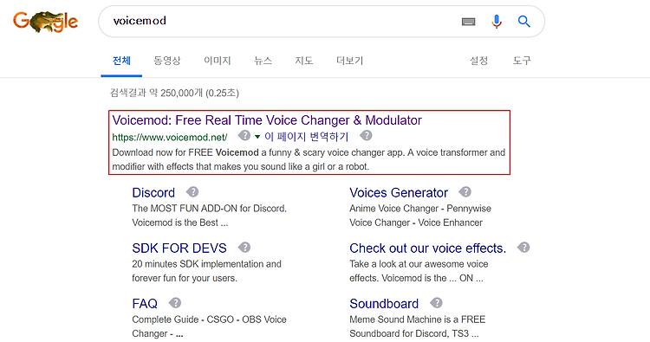The image size is (650, 342).
Task: Click 'Download now for FREE Voicemod' snippet line
Action: (x=309, y=152)
